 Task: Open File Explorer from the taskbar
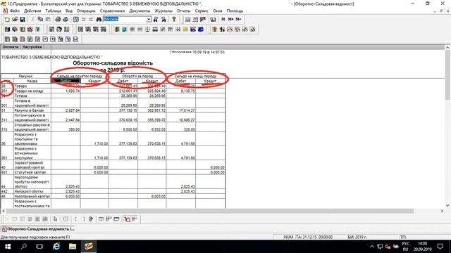point(73,247)
